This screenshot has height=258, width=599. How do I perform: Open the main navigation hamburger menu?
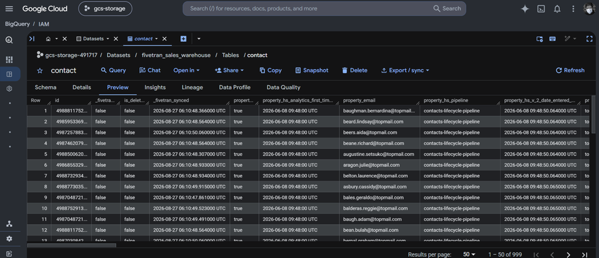tap(9, 8)
